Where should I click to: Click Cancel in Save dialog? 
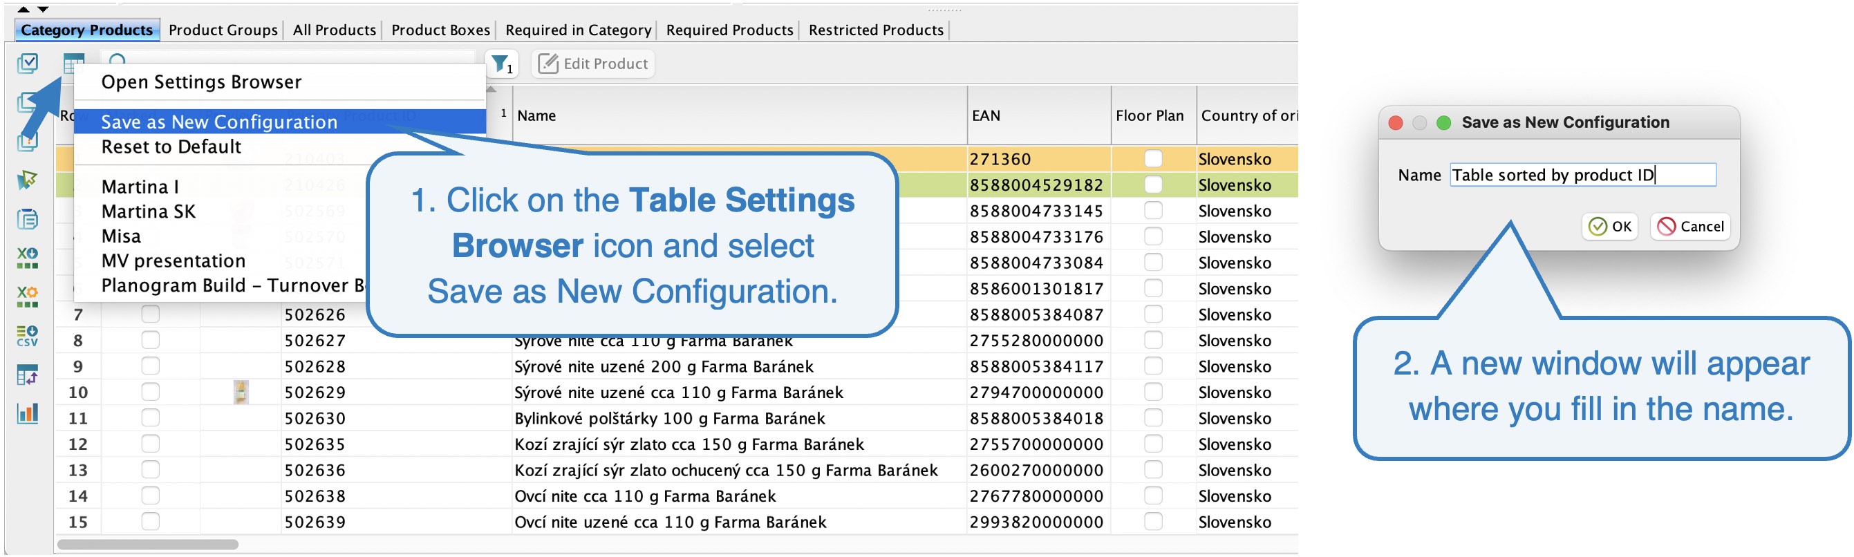pyautogui.click(x=1690, y=227)
